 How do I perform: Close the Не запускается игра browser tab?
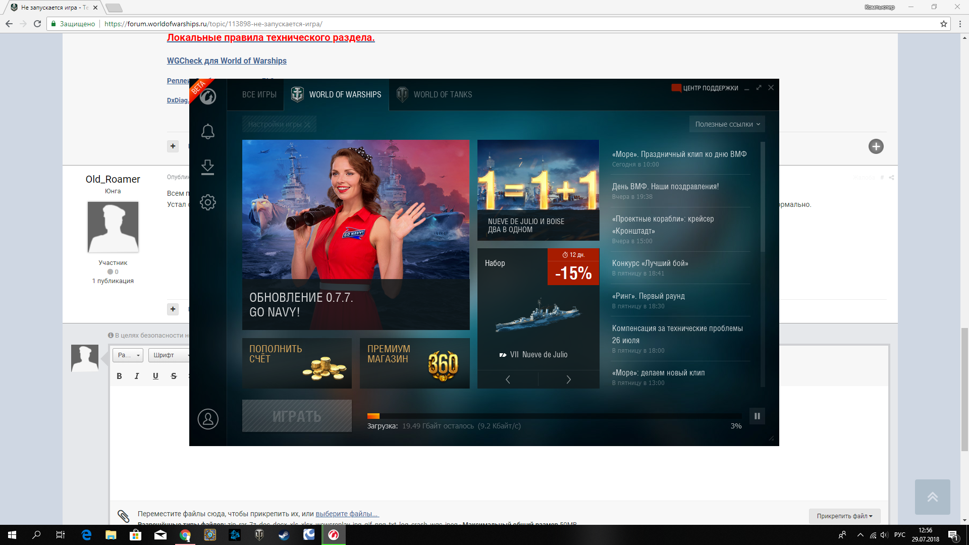(x=95, y=8)
